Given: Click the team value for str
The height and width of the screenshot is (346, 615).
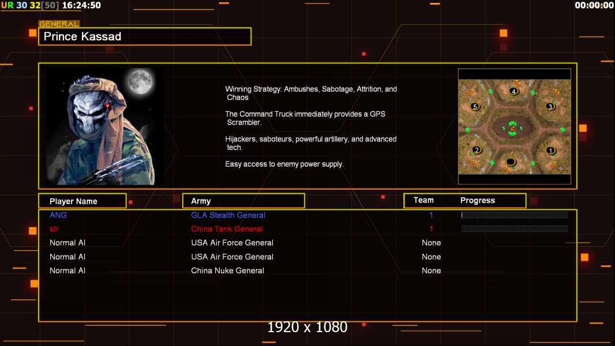Looking at the screenshot, I should pyautogui.click(x=431, y=229).
